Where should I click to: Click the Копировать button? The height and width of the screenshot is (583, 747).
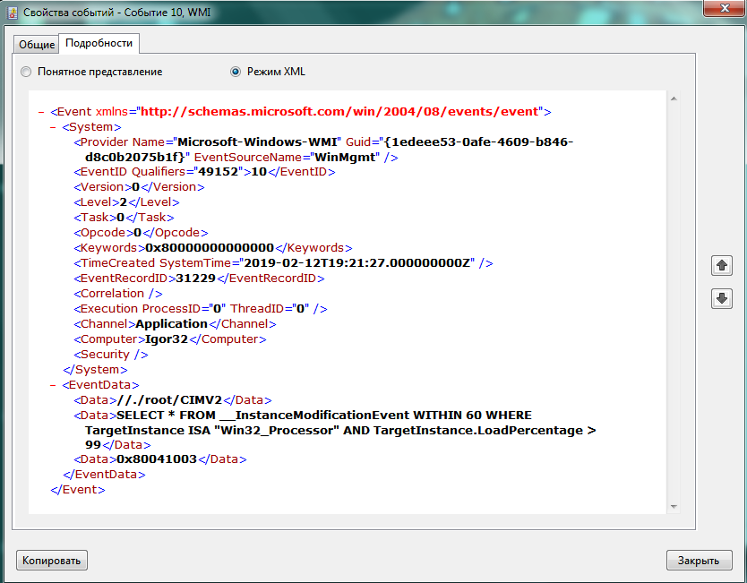(x=51, y=560)
